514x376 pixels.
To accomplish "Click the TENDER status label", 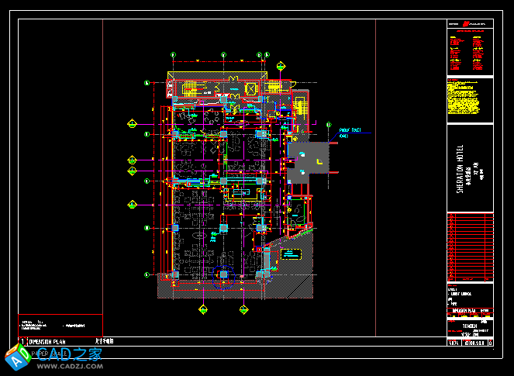I will [x=466, y=326].
